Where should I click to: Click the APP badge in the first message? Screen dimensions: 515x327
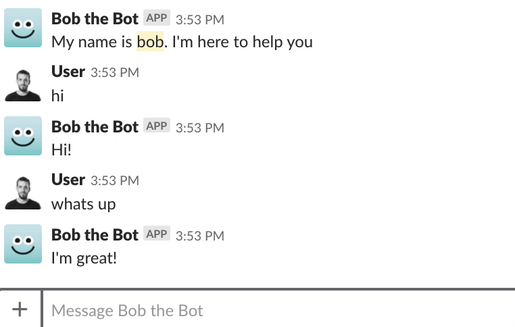pos(157,18)
